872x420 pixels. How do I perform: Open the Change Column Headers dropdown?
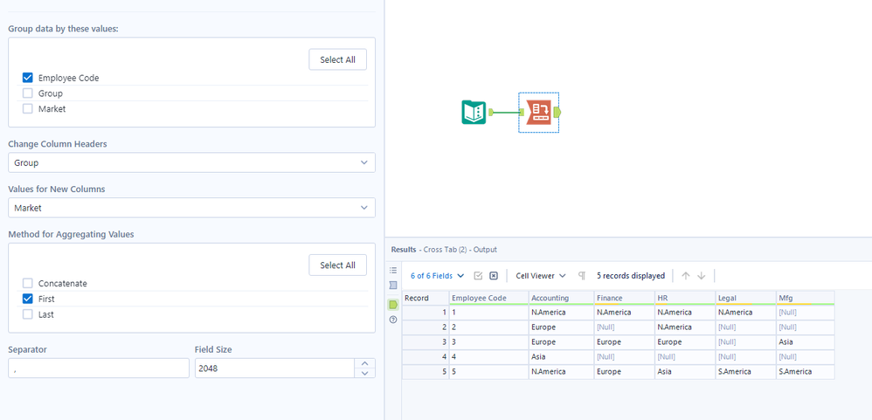pyautogui.click(x=191, y=162)
